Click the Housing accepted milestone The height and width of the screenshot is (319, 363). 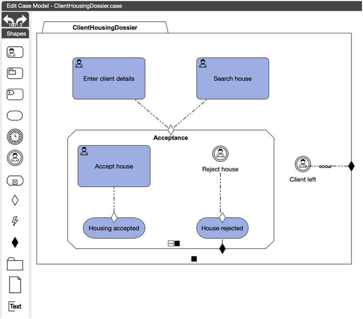[114, 229]
